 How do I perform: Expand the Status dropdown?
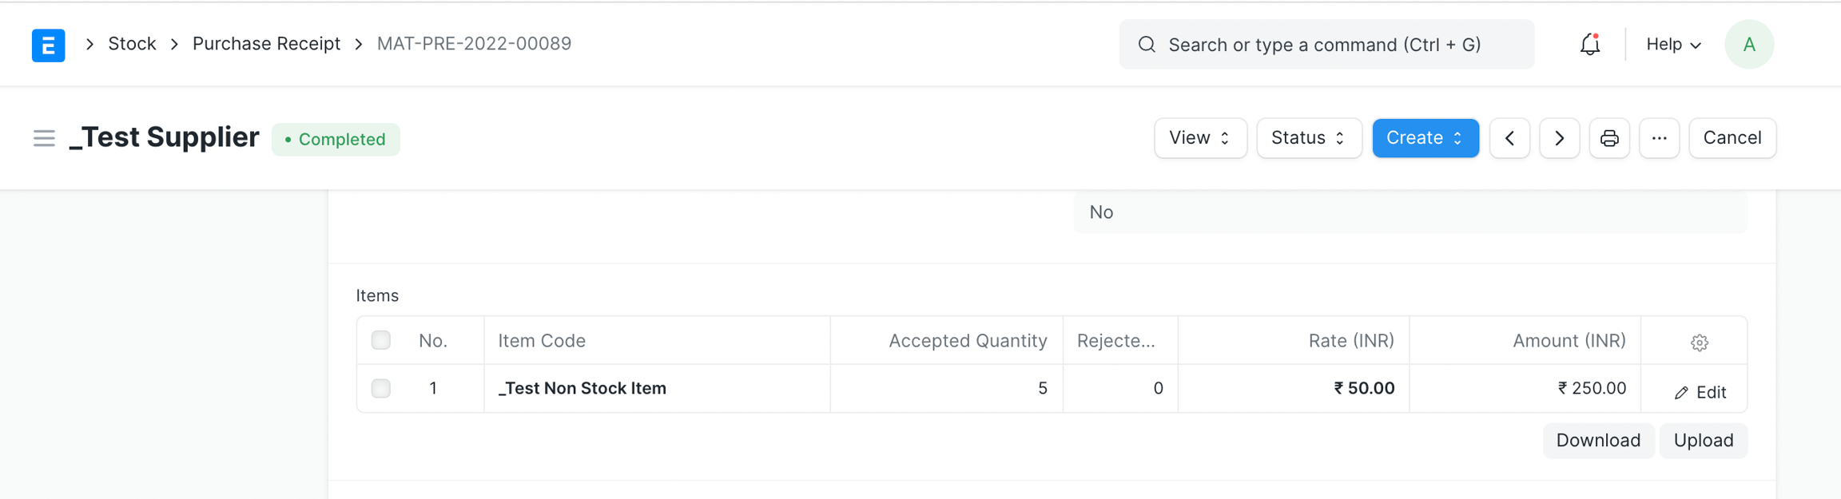pos(1308,138)
